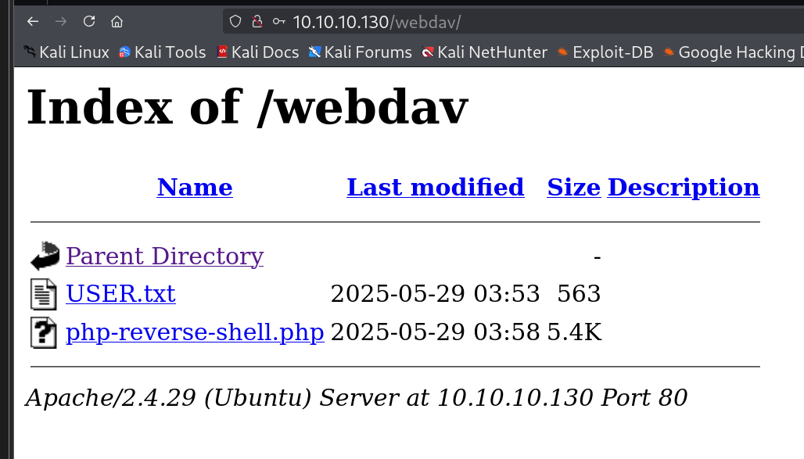Click the Parent Directory folder-back icon
804x459 pixels.
click(x=45, y=256)
